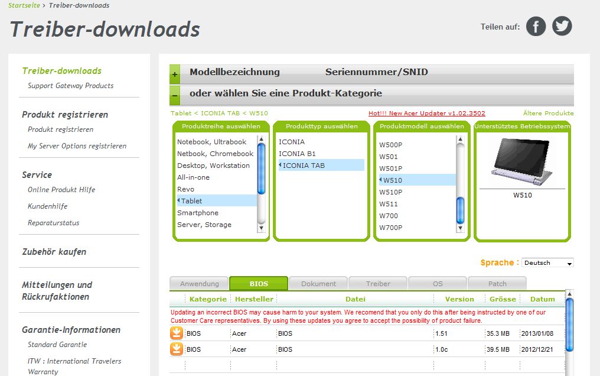Select the Patch tab
This screenshot has height=376, width=600.
pyautogui.click(x=497, y=284)
